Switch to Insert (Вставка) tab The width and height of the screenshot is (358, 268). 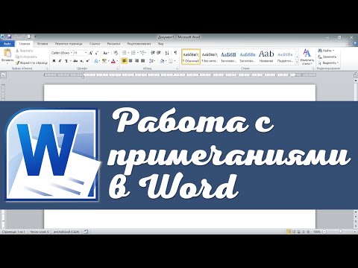click(x=43, y=44)
